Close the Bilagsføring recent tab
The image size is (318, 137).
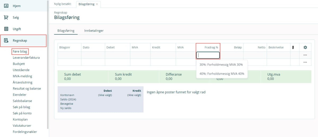[x=97, y=4]
